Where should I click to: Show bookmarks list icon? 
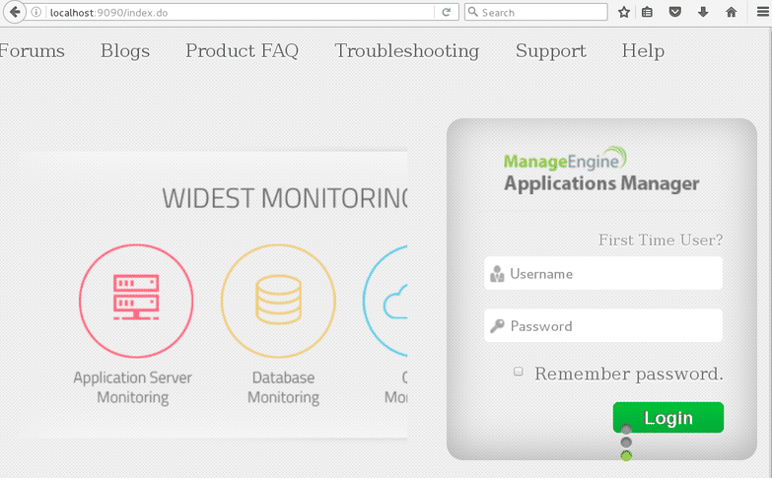pyautogui.click(x=647, y=12)
